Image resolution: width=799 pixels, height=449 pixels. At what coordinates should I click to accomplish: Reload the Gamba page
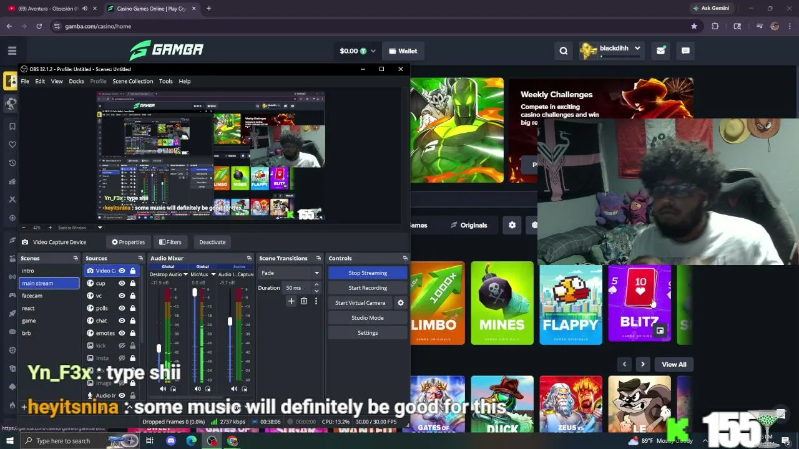pos(39,26)
